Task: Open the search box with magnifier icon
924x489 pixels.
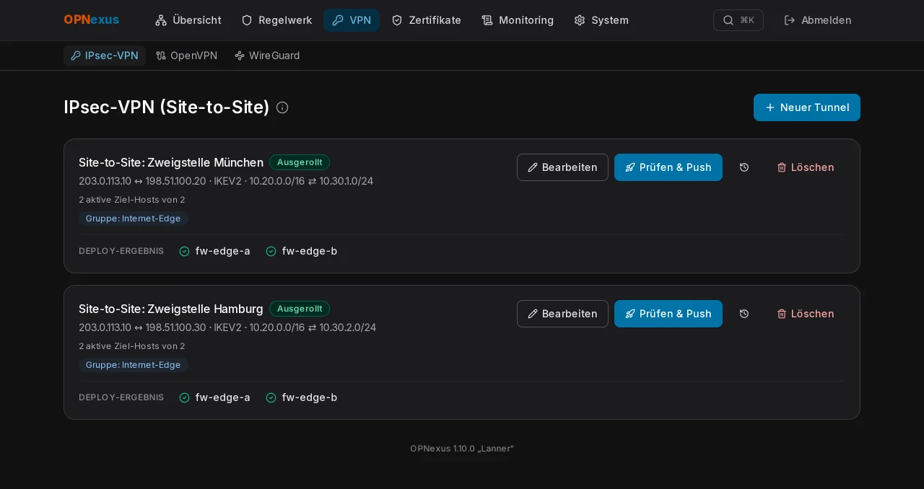Action: click(738, 20)
